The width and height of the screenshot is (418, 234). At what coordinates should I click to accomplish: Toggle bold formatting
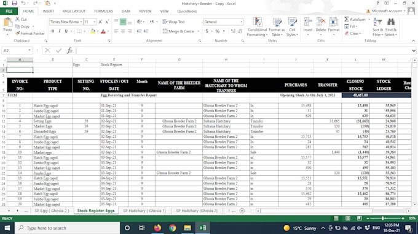(x=52, y=31)
